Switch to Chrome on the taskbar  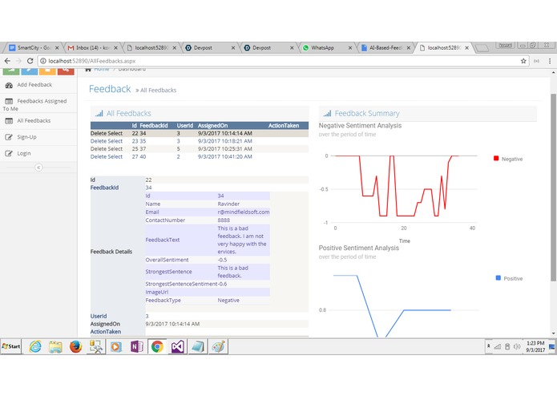(x=157, y=346)
